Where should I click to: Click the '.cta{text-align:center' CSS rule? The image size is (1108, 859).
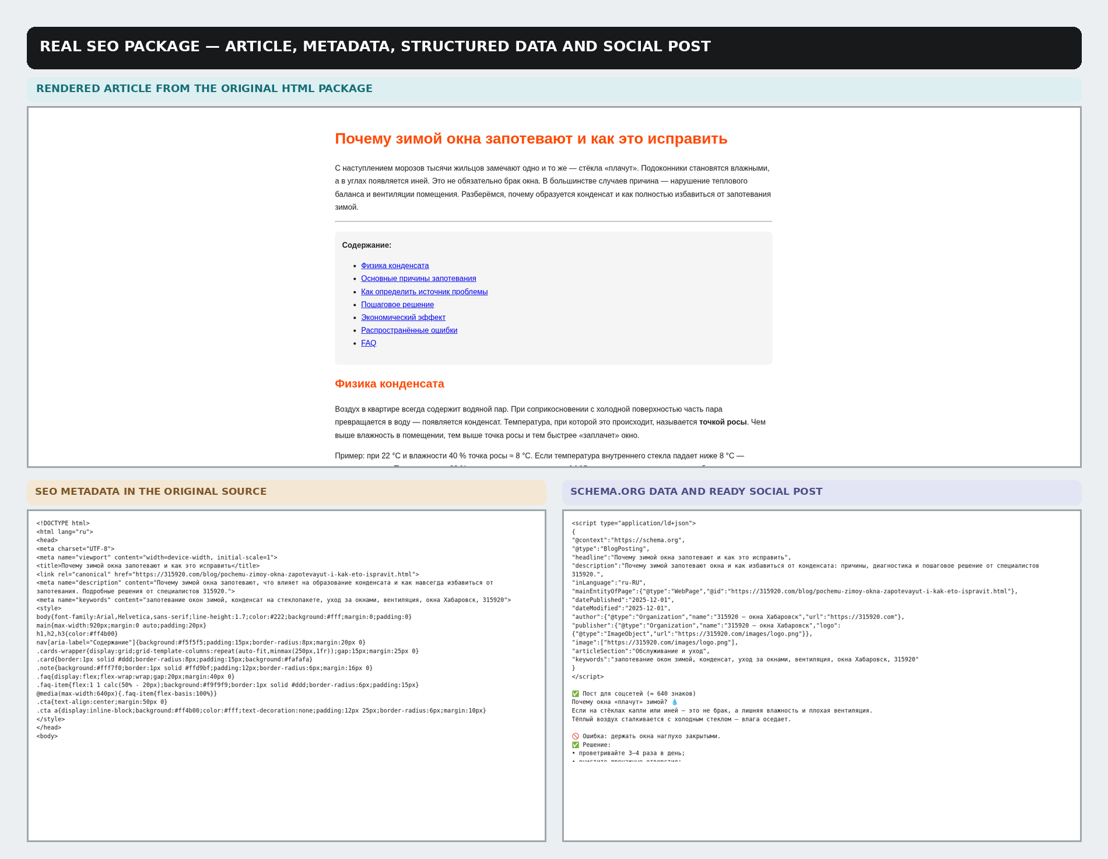[x=102, y=702]
